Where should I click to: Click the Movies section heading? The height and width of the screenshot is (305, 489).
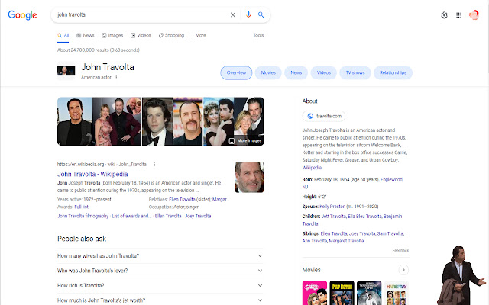(x=311, y=270)
